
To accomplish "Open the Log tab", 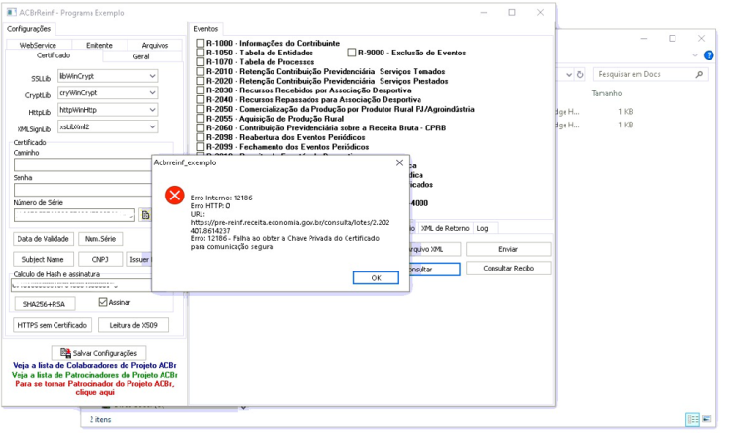I will [483, 228].
